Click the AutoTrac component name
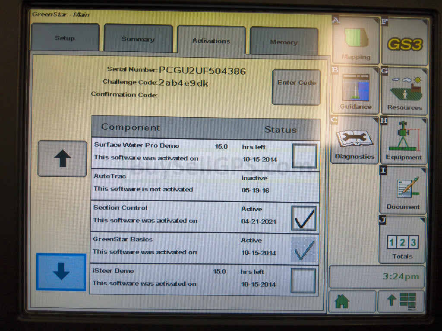The height and width of the screenshot is (331, 442). pos(110,176)
